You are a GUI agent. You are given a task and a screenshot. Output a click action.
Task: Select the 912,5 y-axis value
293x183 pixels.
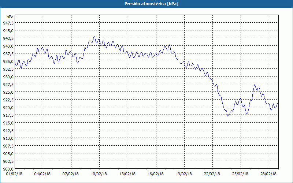point(8,130)
